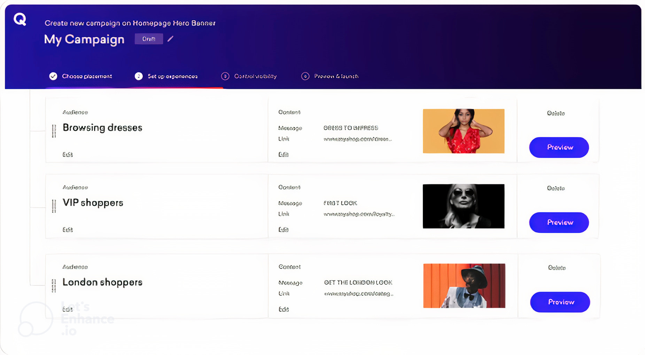The height and width of the screenshot is (355, 645).
Task: Delete the London shoppers experience
Action: 557,268
